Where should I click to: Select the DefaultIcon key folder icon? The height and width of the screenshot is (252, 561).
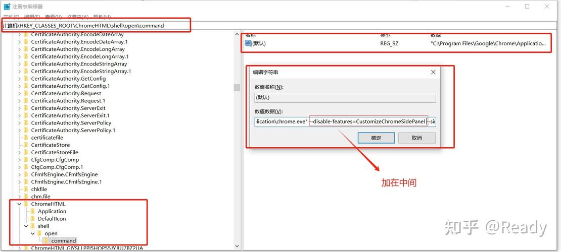click(33, 219)
